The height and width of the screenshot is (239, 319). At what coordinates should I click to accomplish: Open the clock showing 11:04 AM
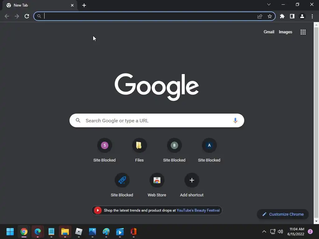point(296,232)
